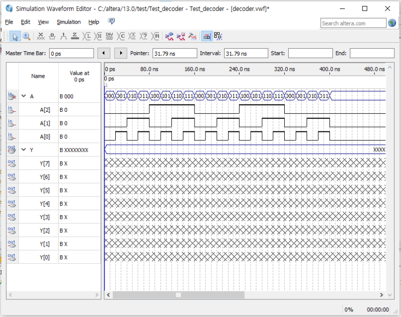Apply high impedance Z value

point(74,36)
